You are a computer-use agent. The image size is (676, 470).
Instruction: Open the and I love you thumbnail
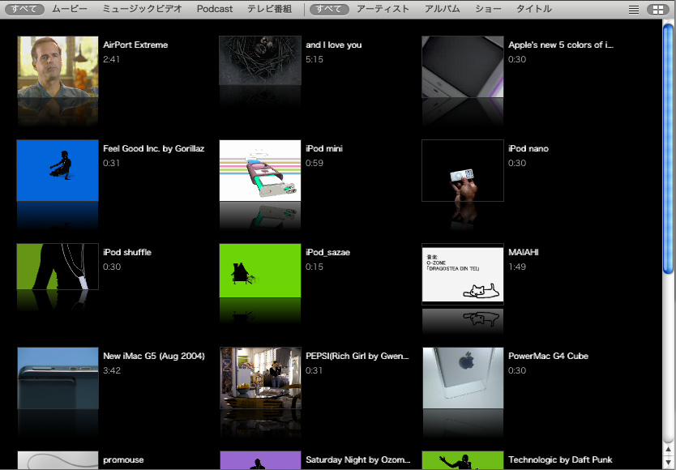click(x=260, y=60)
